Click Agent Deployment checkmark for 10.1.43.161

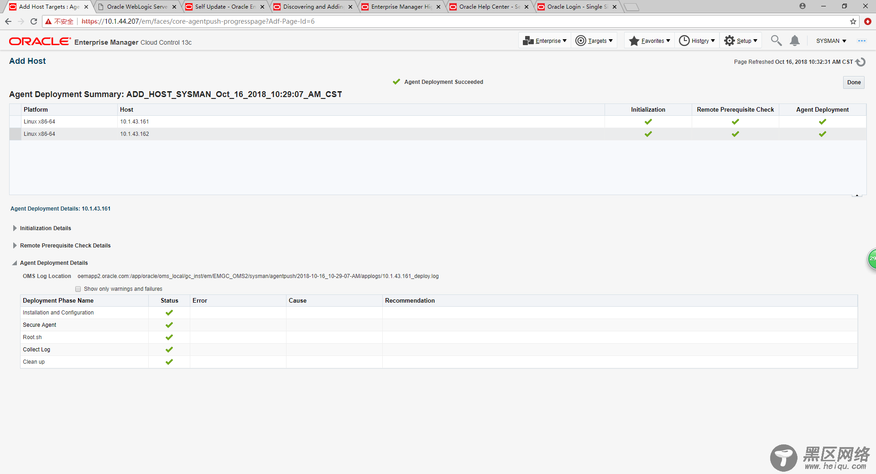[822, 122]
